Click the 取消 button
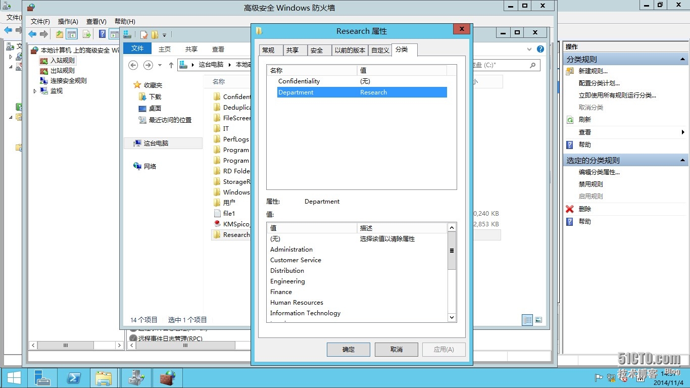Viewport: 690px width, 388px height. coord(397,350)
